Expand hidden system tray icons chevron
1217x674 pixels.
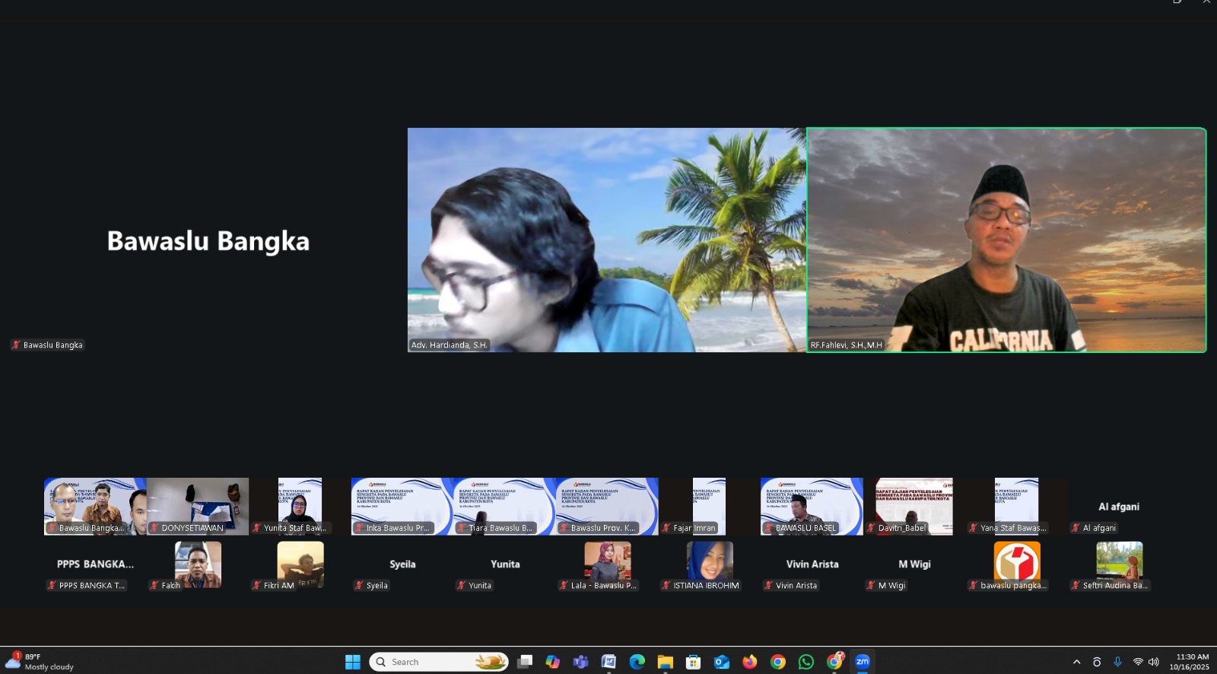click(1076, 662)
